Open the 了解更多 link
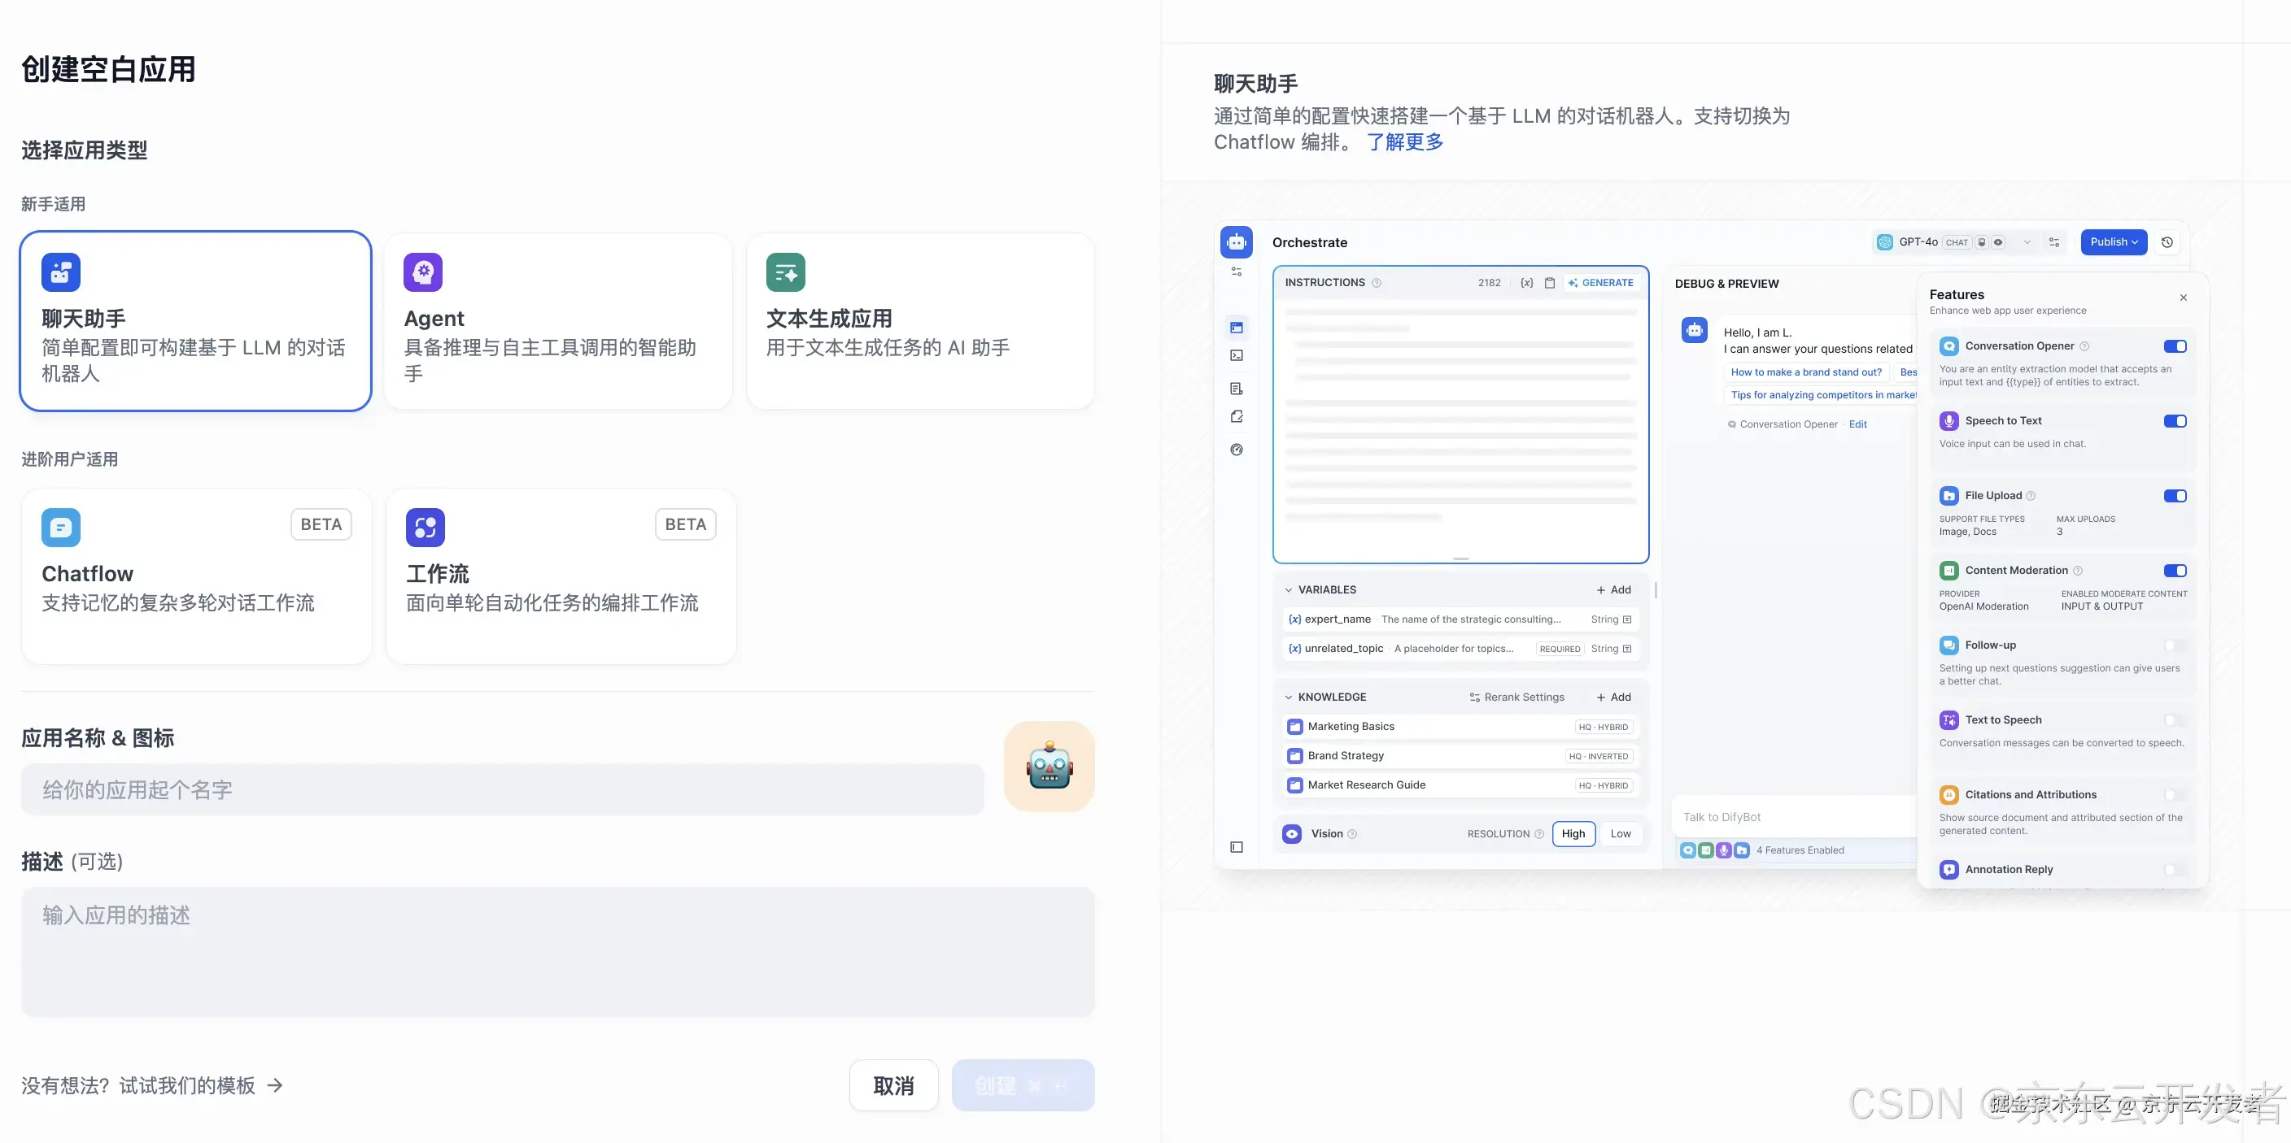The height and width of the screenshot is (1143, 2291). coord(1404,142)
